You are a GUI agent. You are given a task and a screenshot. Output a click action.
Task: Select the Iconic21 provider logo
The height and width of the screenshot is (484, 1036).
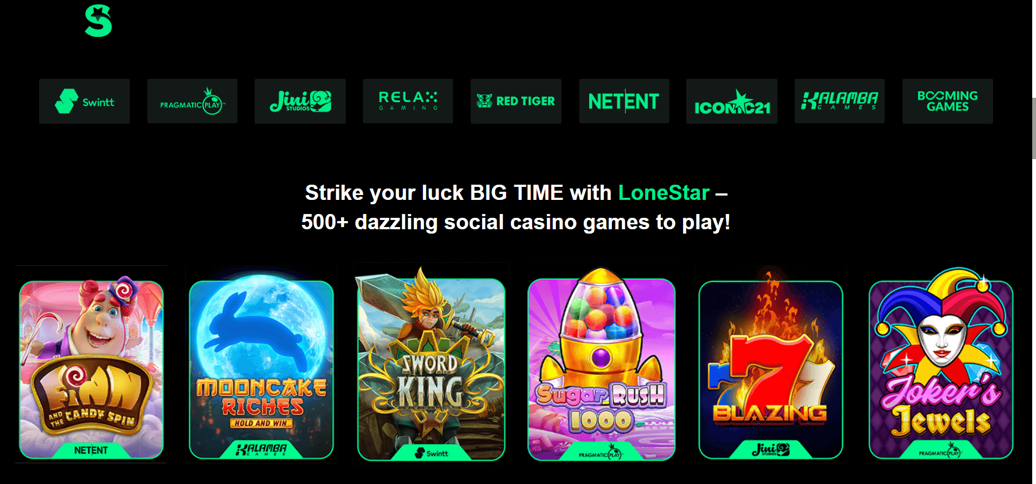pyautogui.click(x=732, y=101)
